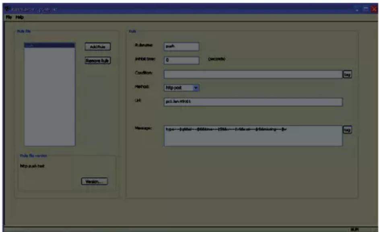379x232 pixels.
Task: Click the 'http push test' version text
Action: click(33, 166)
